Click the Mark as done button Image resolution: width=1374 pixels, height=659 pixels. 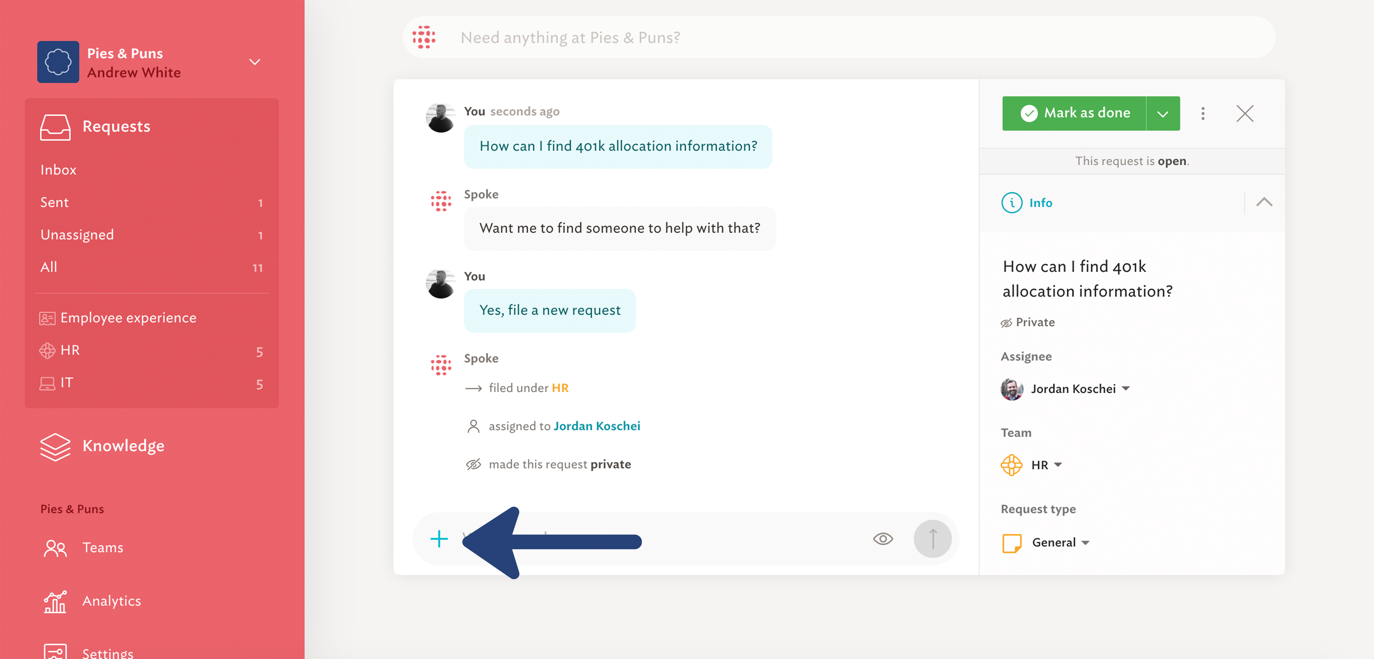1074,113
